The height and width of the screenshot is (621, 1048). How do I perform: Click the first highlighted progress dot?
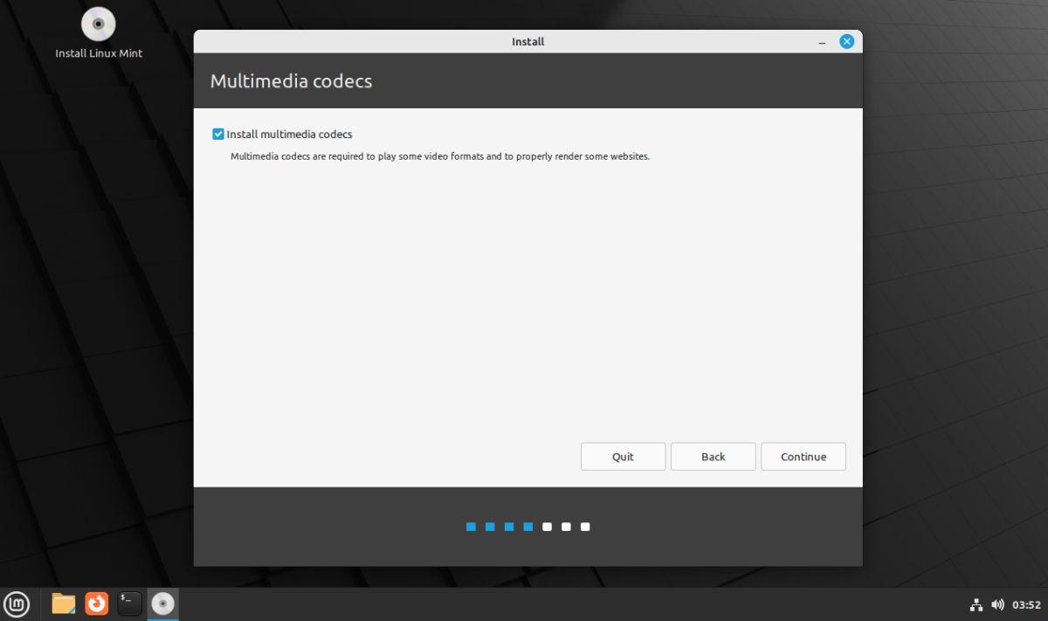(471, 526)
